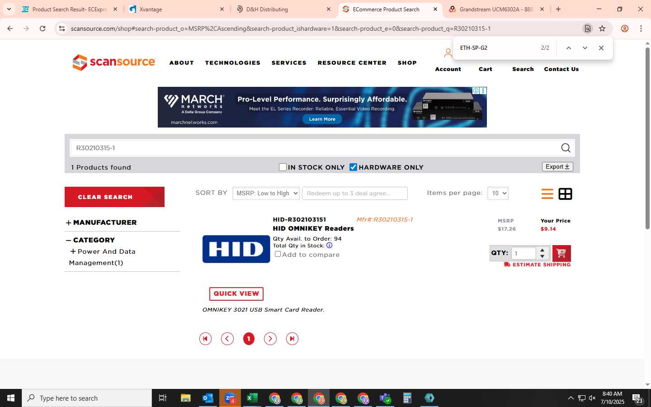The height and width of the screenshot is (407, 651).
Task: Click Estimate Shipping link
Action: click(x=538, y=265)
